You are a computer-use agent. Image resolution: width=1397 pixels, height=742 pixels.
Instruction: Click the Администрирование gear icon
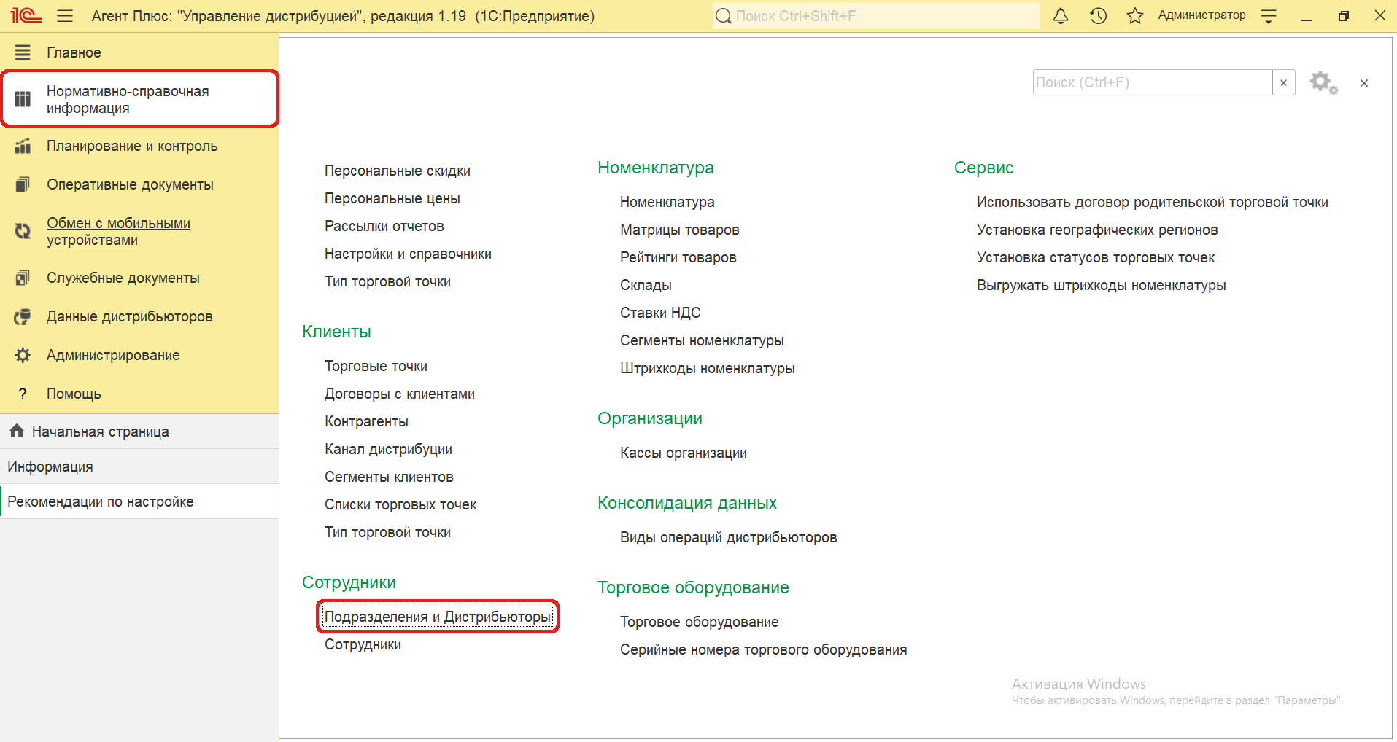click(x=23, y=355)
